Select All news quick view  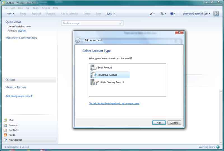pyautogui.click(x=17, y=31)
